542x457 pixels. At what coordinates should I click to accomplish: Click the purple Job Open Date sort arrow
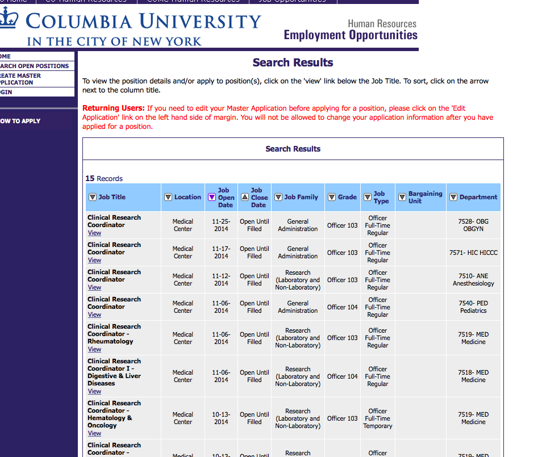pos(212,197)
